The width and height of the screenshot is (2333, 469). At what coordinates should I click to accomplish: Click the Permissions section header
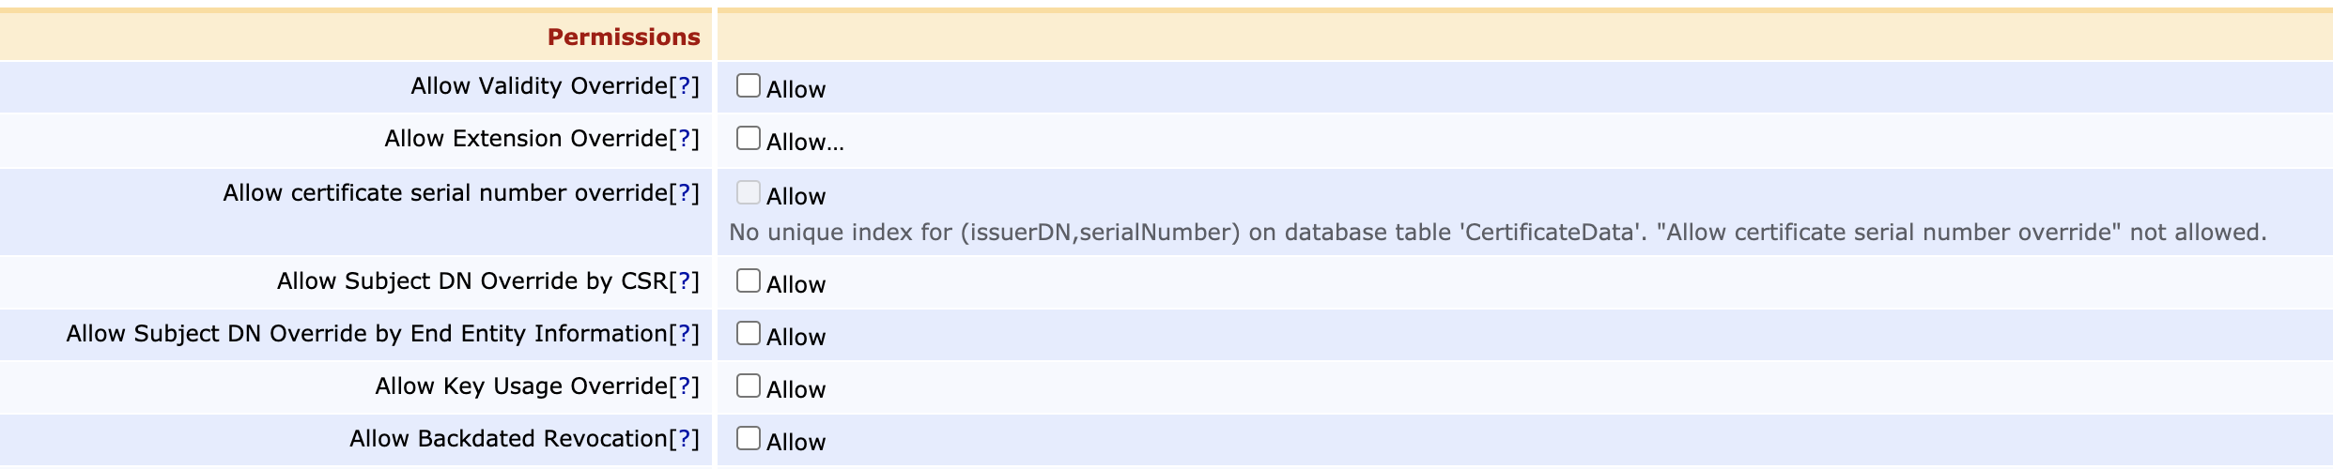pyautogui.click(x=623, y=37)
